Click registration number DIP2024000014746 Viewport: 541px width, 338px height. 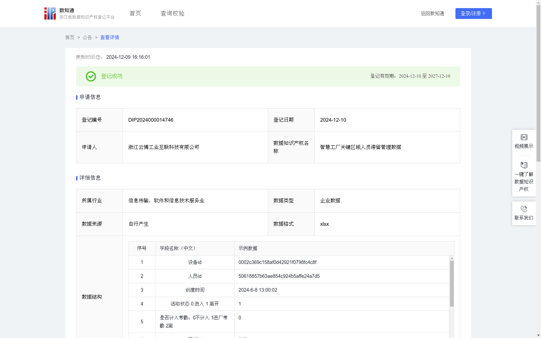click(151, 120)
